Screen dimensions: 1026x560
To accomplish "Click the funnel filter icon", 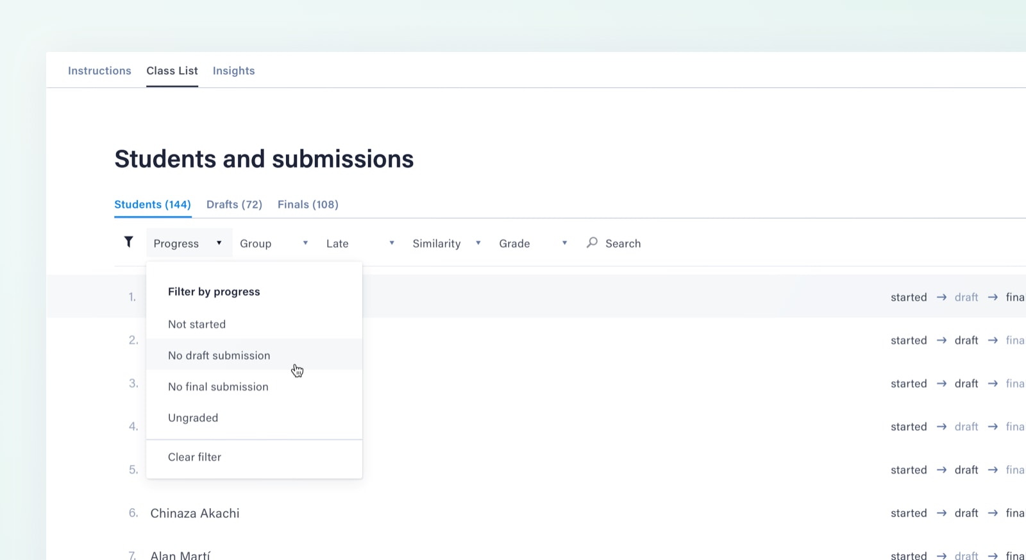I will [x=128, y=242].
